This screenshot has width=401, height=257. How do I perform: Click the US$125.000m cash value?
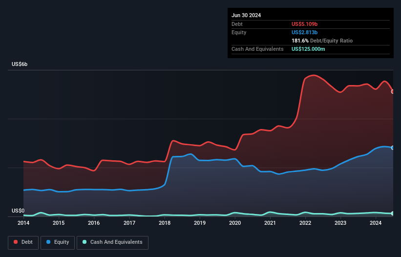[x=308, y=49]
